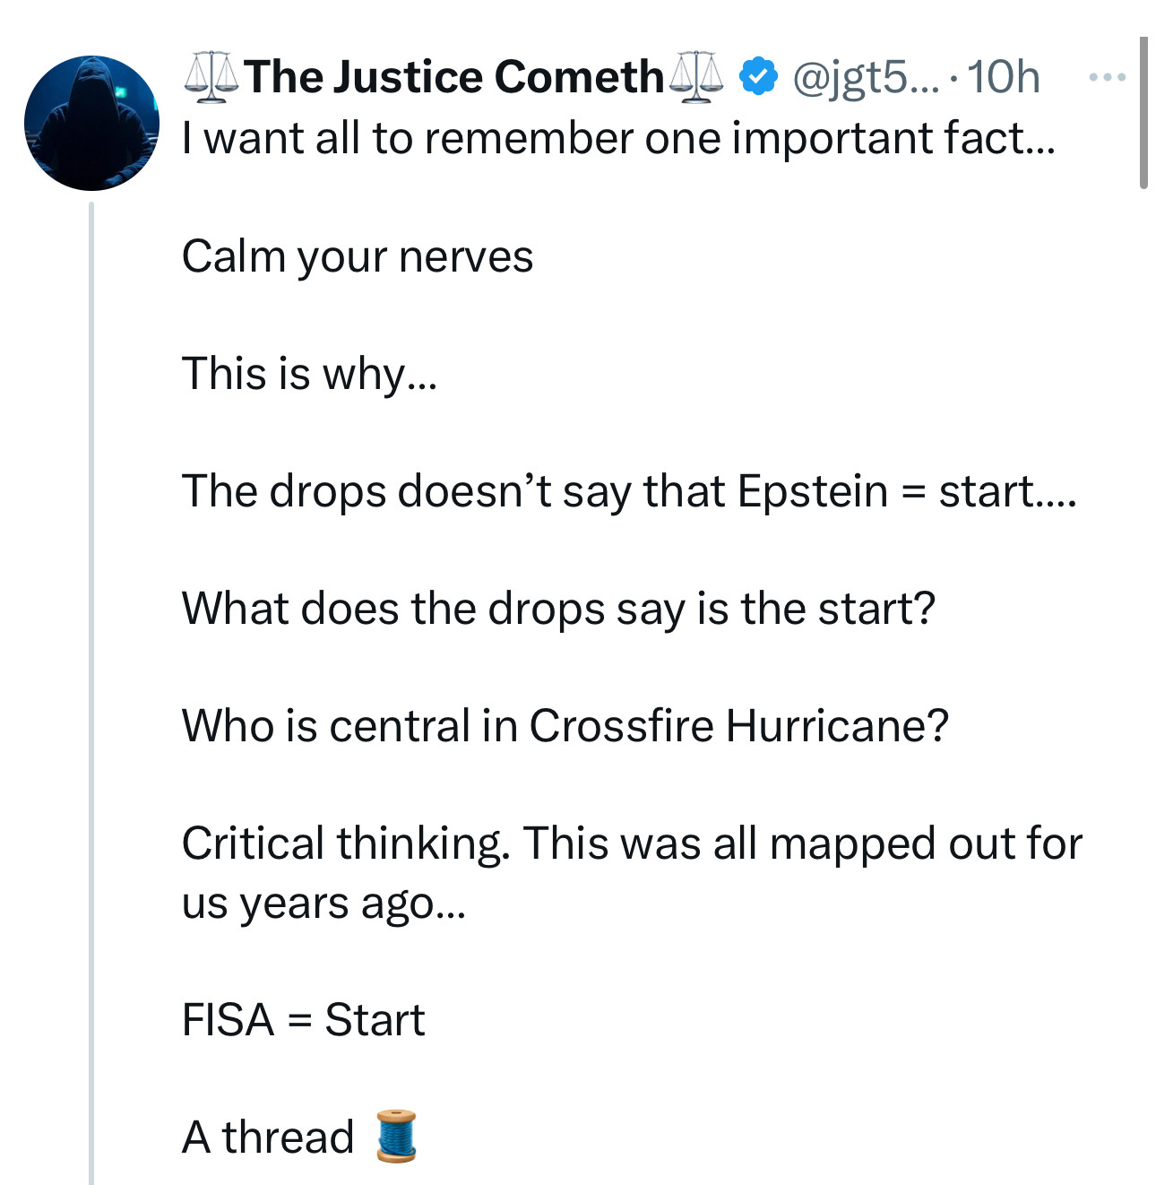Click the 'FISA = Start' line
The height and width of the screenshot is (1185, 1156).
pos(303,1020)
